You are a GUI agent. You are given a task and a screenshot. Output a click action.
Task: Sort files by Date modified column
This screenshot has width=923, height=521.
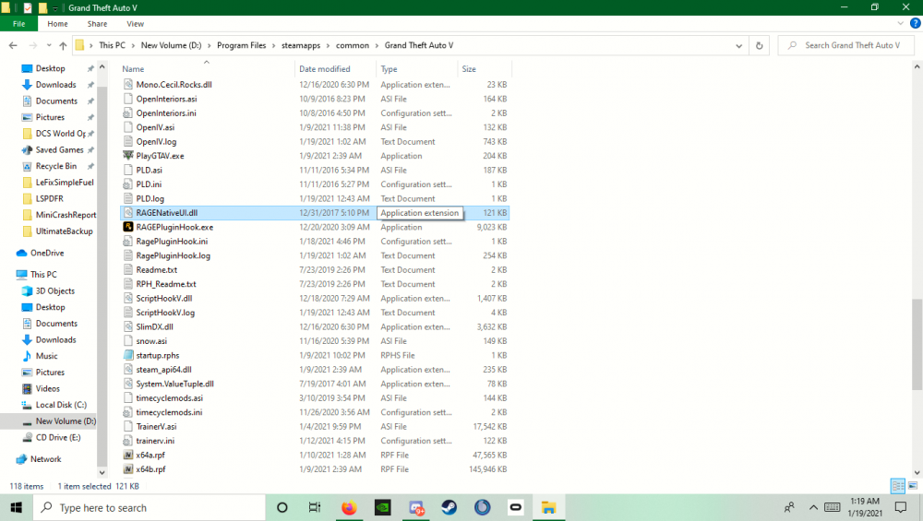pos(325,69)
